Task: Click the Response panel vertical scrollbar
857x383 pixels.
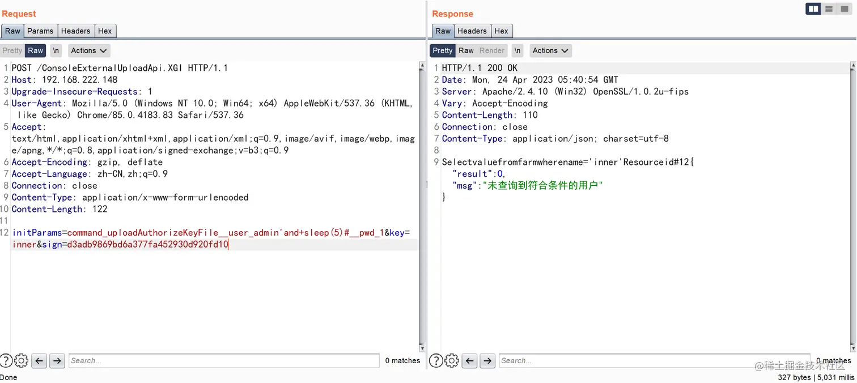Action: [x=853, y=207]
